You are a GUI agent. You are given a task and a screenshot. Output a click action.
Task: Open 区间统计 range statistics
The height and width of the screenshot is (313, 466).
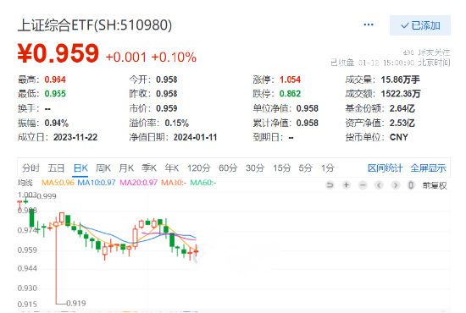coord(386,168)
